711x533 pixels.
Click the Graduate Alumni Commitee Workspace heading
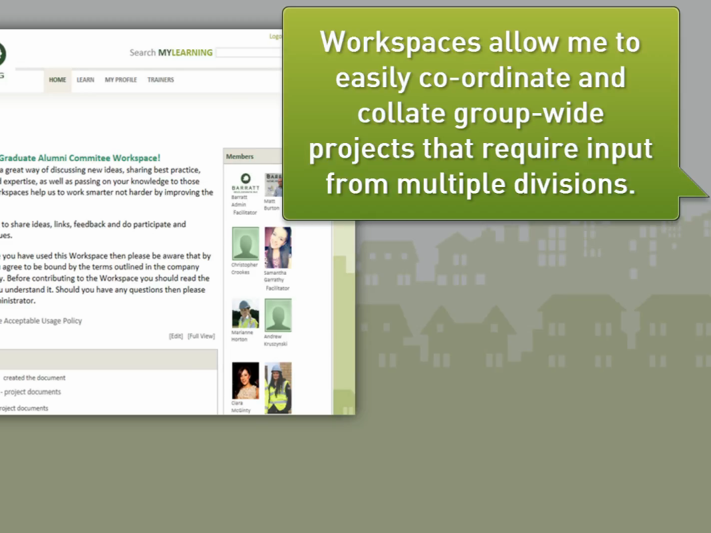pos(79,158)
